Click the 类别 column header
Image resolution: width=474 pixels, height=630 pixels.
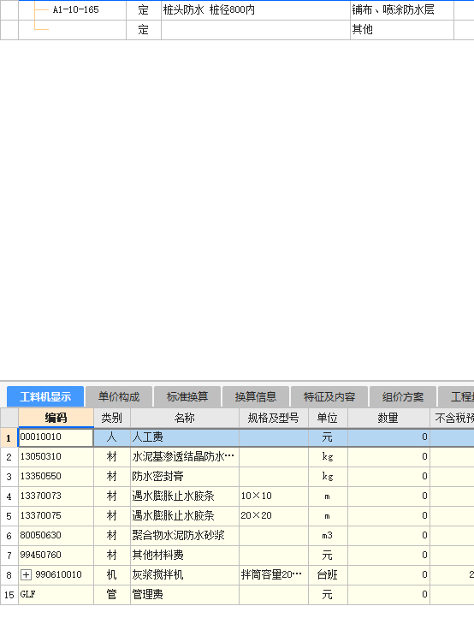[x=112, y=418]
